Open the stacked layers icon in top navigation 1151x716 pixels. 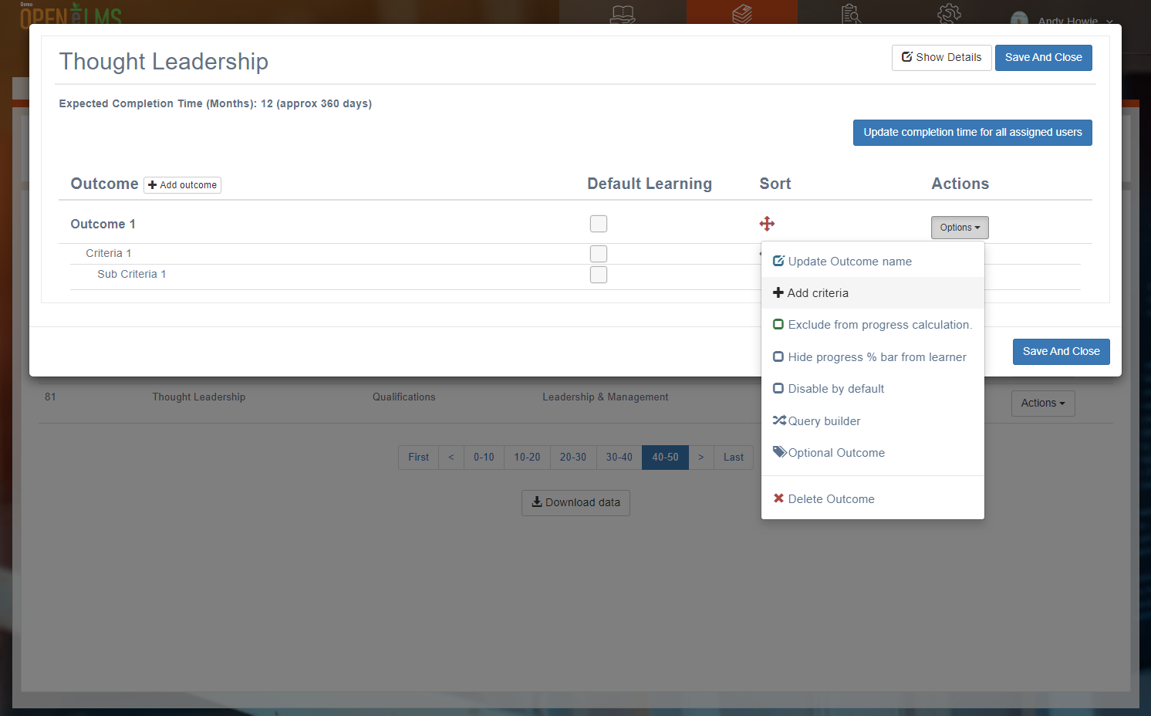[x=742, y=14]
